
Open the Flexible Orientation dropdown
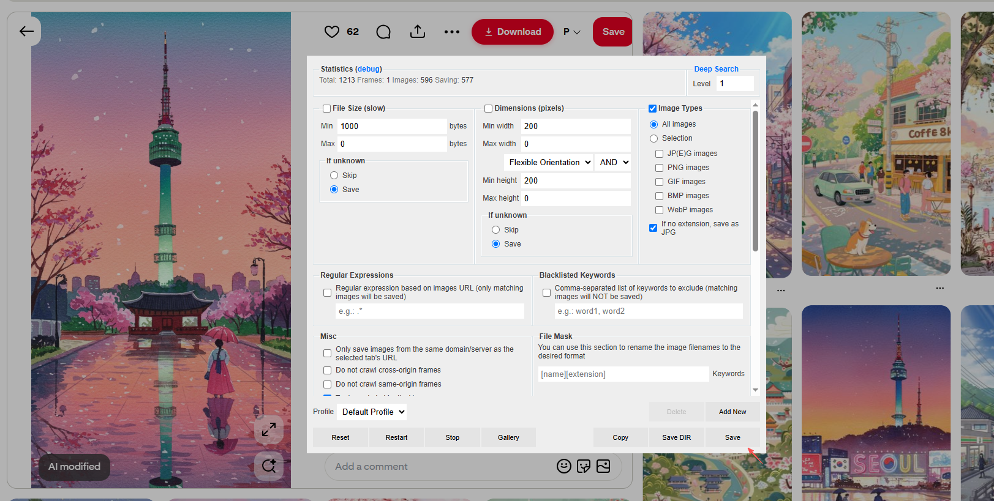click(x=549, y=162)
